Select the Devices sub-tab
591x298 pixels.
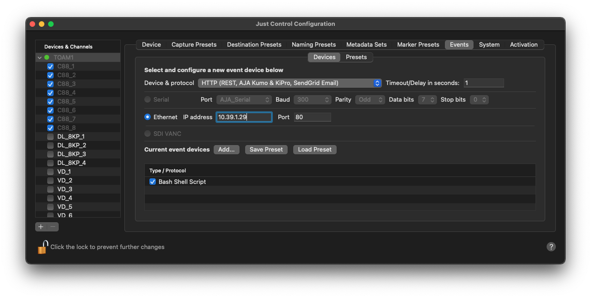324,57
